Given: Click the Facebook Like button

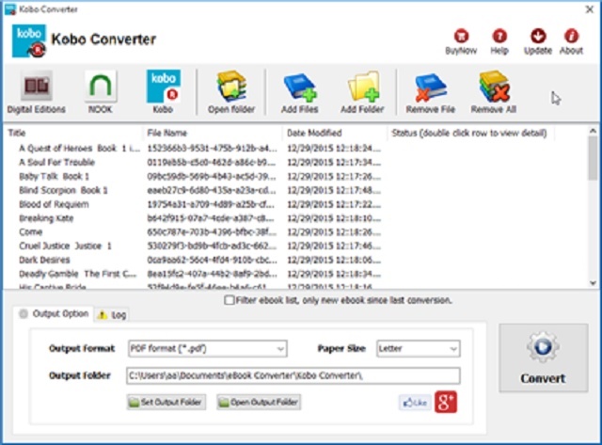Looking at the screenshot, I should coord(415,403).
